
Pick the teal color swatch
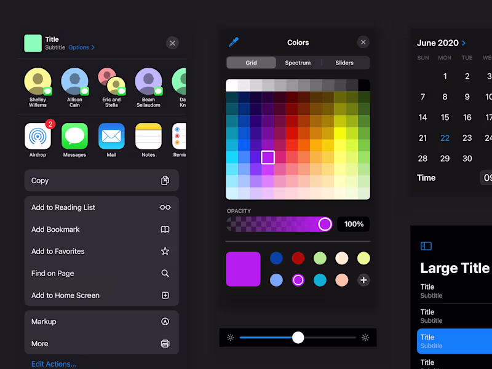(x=320, y=280)
